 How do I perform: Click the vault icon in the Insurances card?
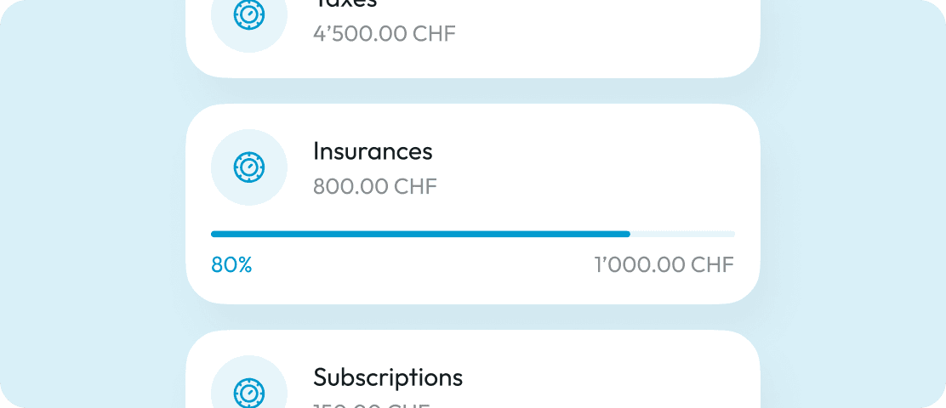click(249, 167)
